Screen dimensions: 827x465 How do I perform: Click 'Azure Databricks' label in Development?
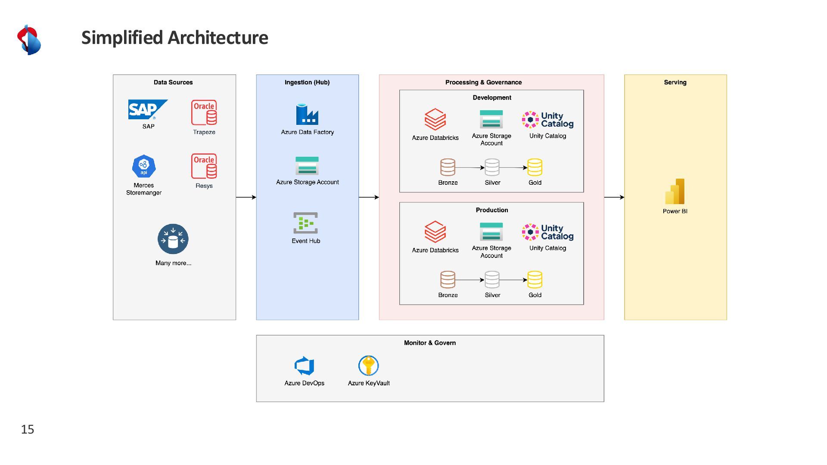coord(435,138)
